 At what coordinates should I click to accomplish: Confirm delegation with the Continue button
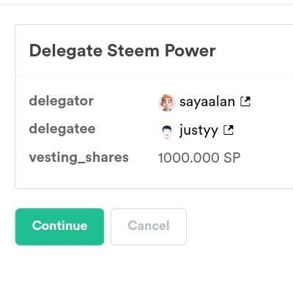(x=59, y=226)
